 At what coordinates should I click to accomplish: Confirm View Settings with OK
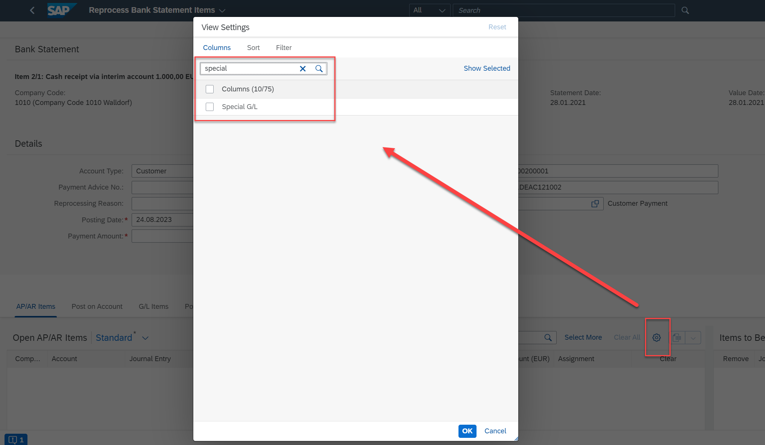467,431
